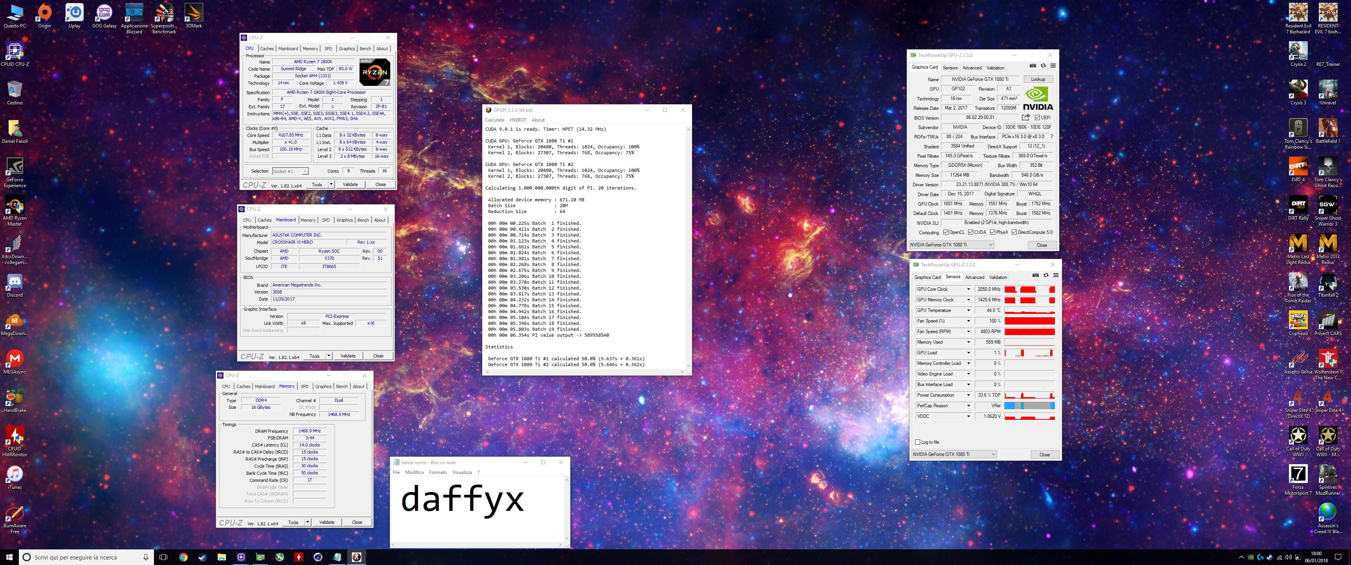Open the Fan Speed (RPM) sensor dropdown
This screenshot has width=1351, height=565.
pos(968,332)
